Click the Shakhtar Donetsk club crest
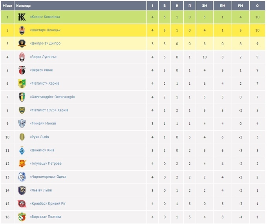 pyautogui.click(x=22, y=30)
